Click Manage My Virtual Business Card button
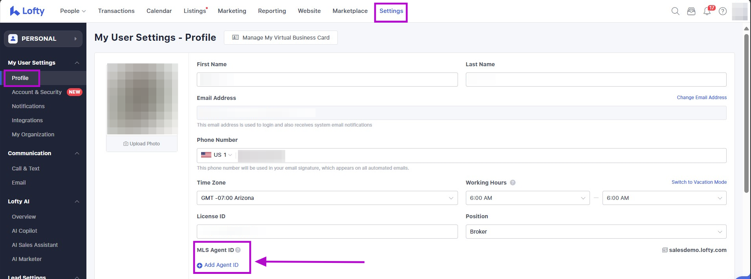 point(280,38)
